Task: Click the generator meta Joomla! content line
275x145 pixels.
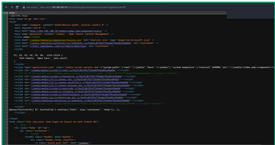Action: pos(64,34)
